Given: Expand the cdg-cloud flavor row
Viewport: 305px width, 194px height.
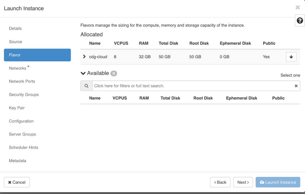Looking at the screenshot, I should click(84, 57).
